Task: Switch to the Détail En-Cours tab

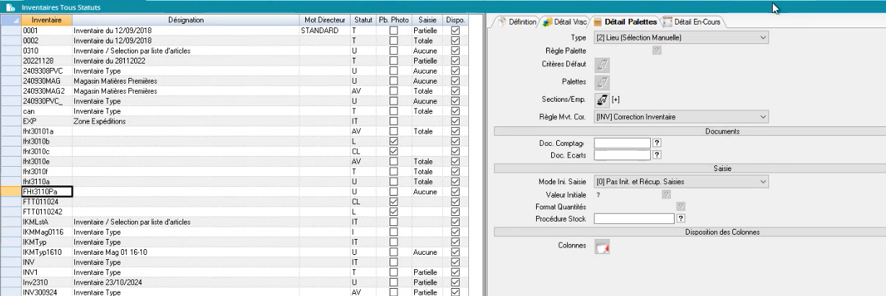Action: 693,22
